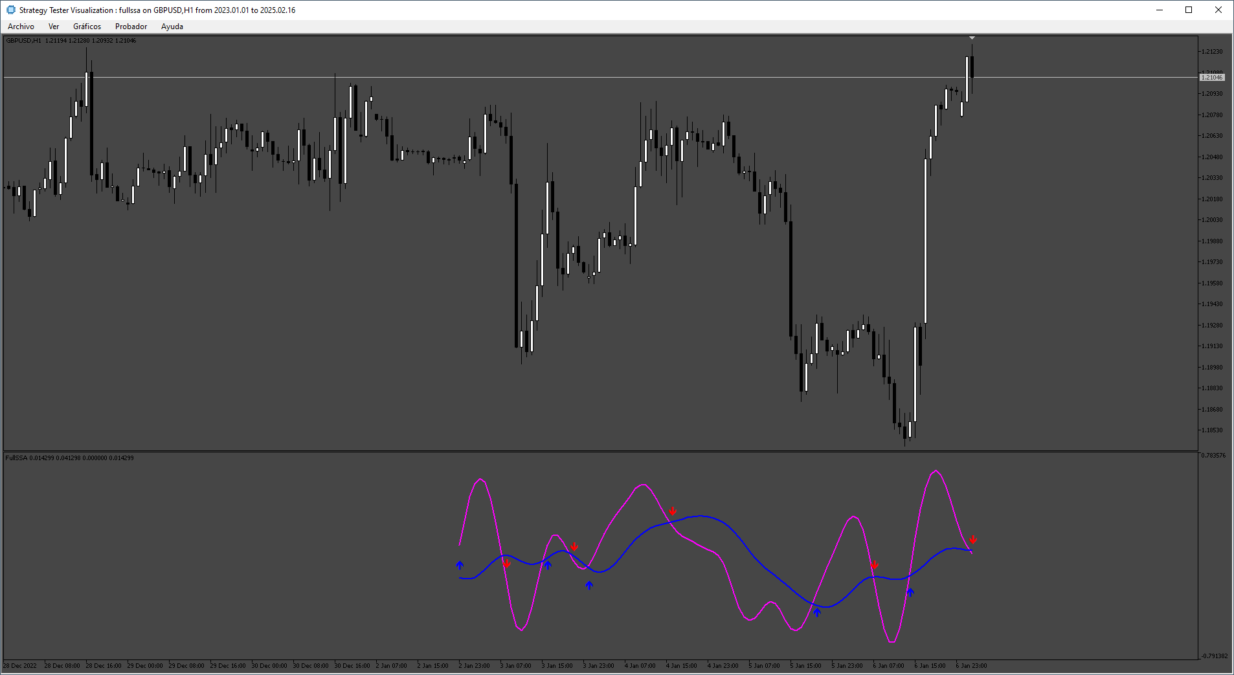Click the 1.20780 price axis label
This screenshot has width=1234, height=675.
tap(1212, 115)
